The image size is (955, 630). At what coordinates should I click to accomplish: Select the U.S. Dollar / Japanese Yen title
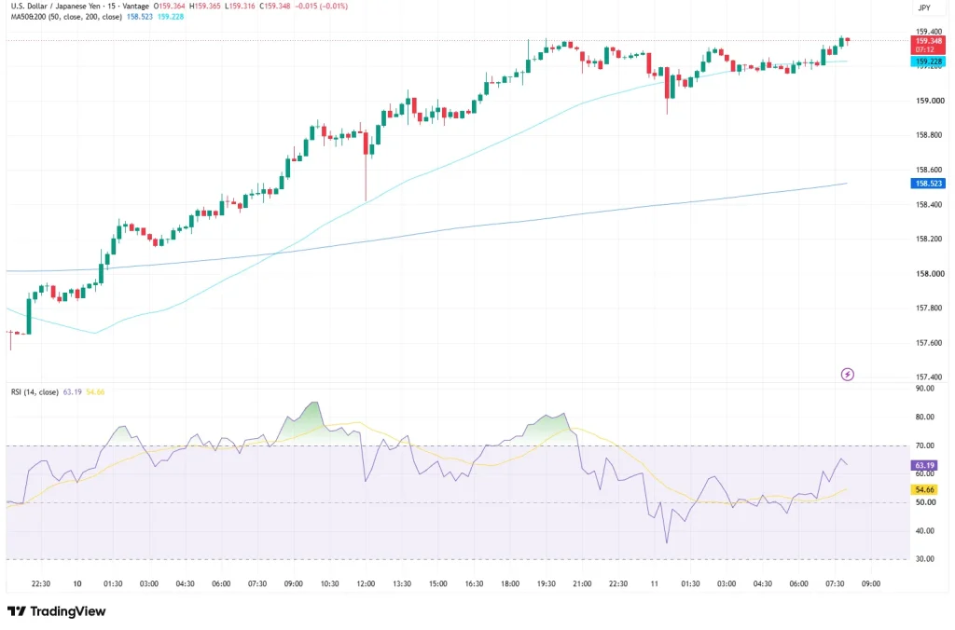click(x=55, y=7)
